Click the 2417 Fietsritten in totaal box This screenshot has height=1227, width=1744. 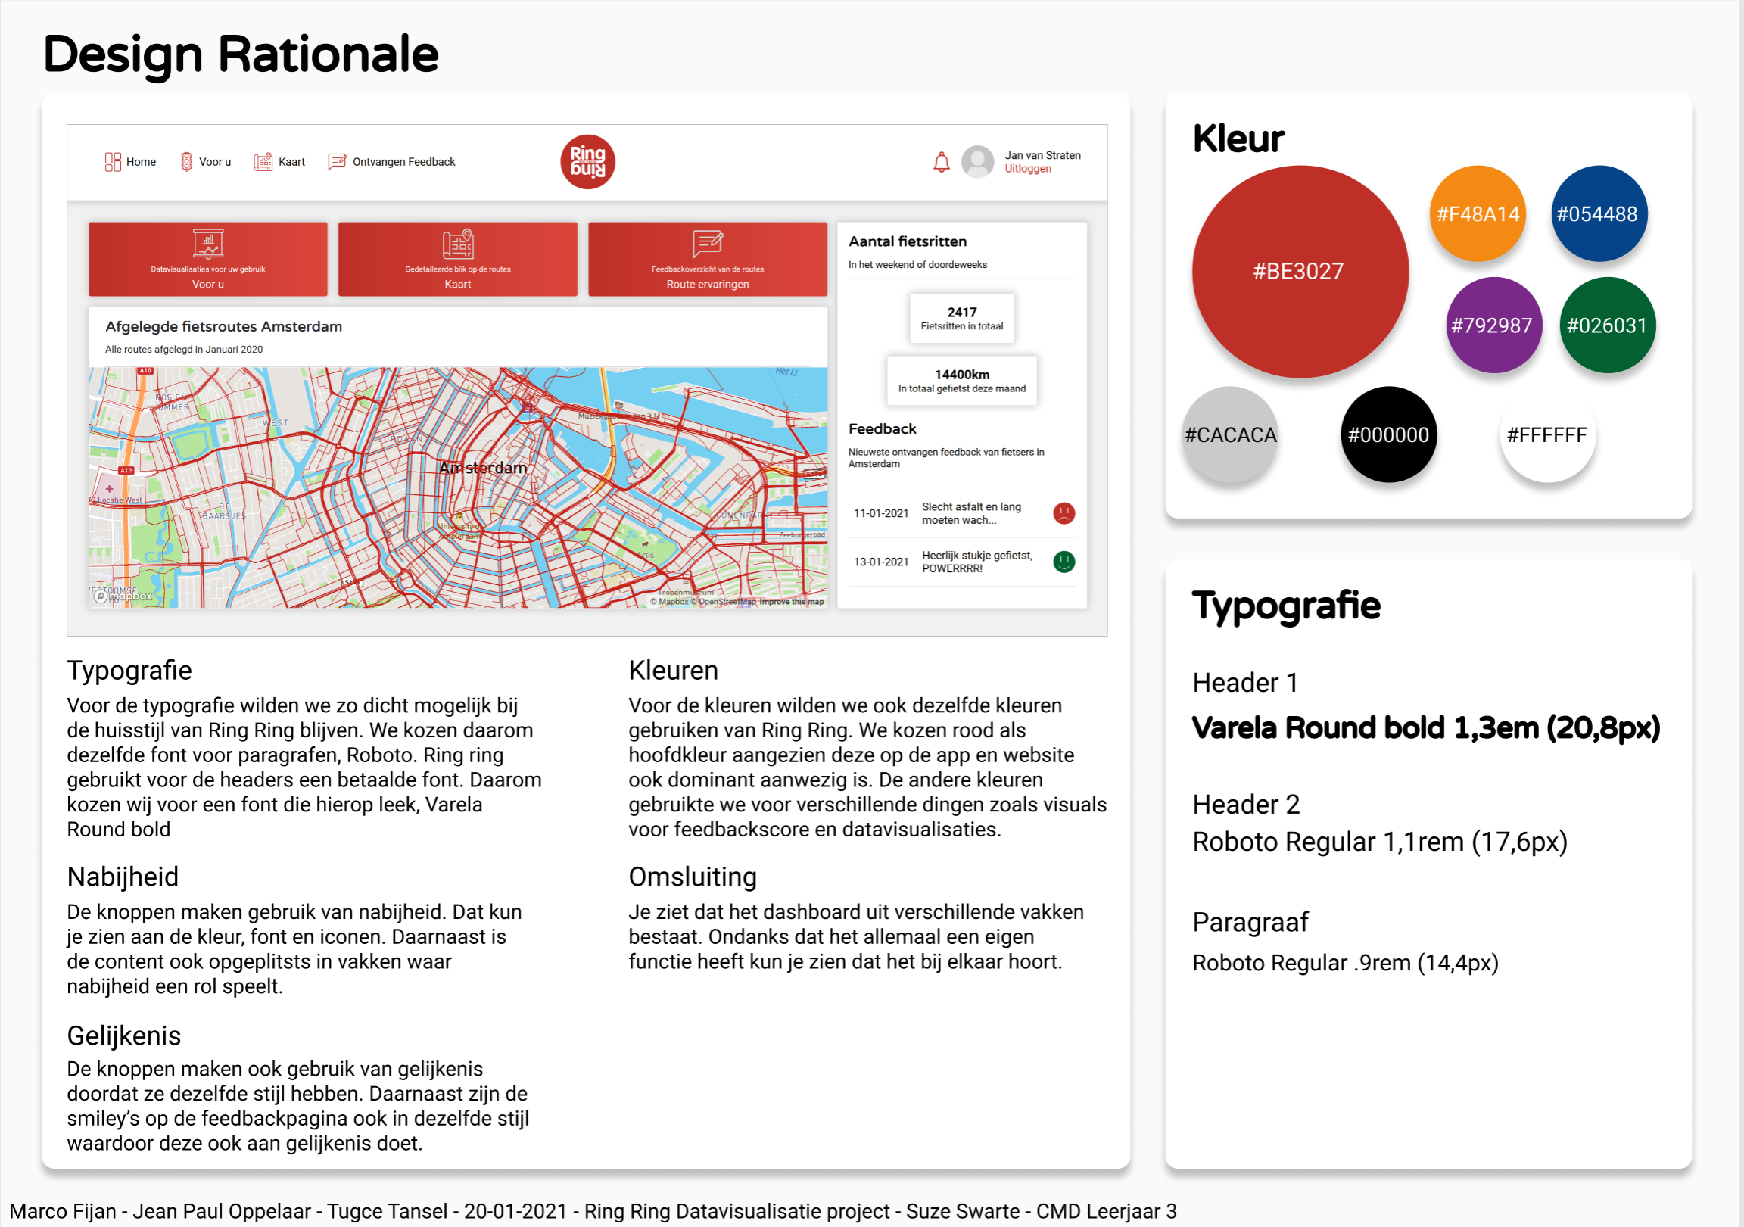click(x=961, y=319)
